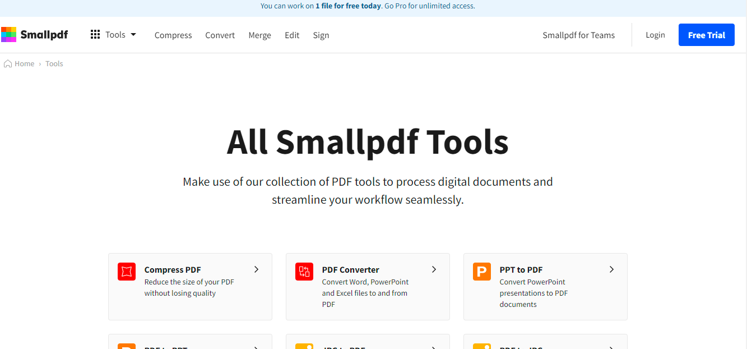The width and height of the screenshot is (747, 349).
Task: Open the PPT to PDF tool title
Action: 521,270
